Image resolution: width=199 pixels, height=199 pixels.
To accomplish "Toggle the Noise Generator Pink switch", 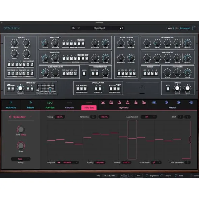I will coord(97,73).
